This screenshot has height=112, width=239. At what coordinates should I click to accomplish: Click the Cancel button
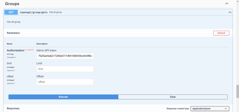pyautogui.click(x=221, y=33)
